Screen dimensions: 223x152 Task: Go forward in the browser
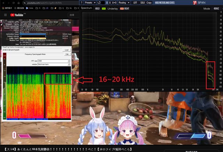(x=8, y=3)
